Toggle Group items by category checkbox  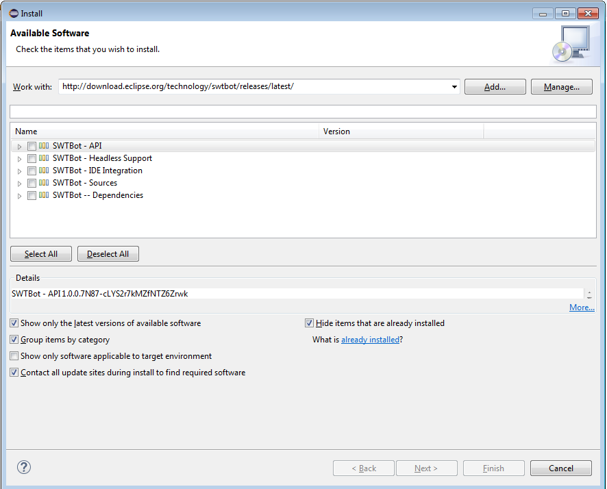click(x=14, y=340)
